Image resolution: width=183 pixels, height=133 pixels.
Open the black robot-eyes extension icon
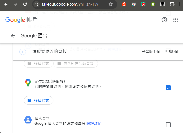(x=162, y=4)
